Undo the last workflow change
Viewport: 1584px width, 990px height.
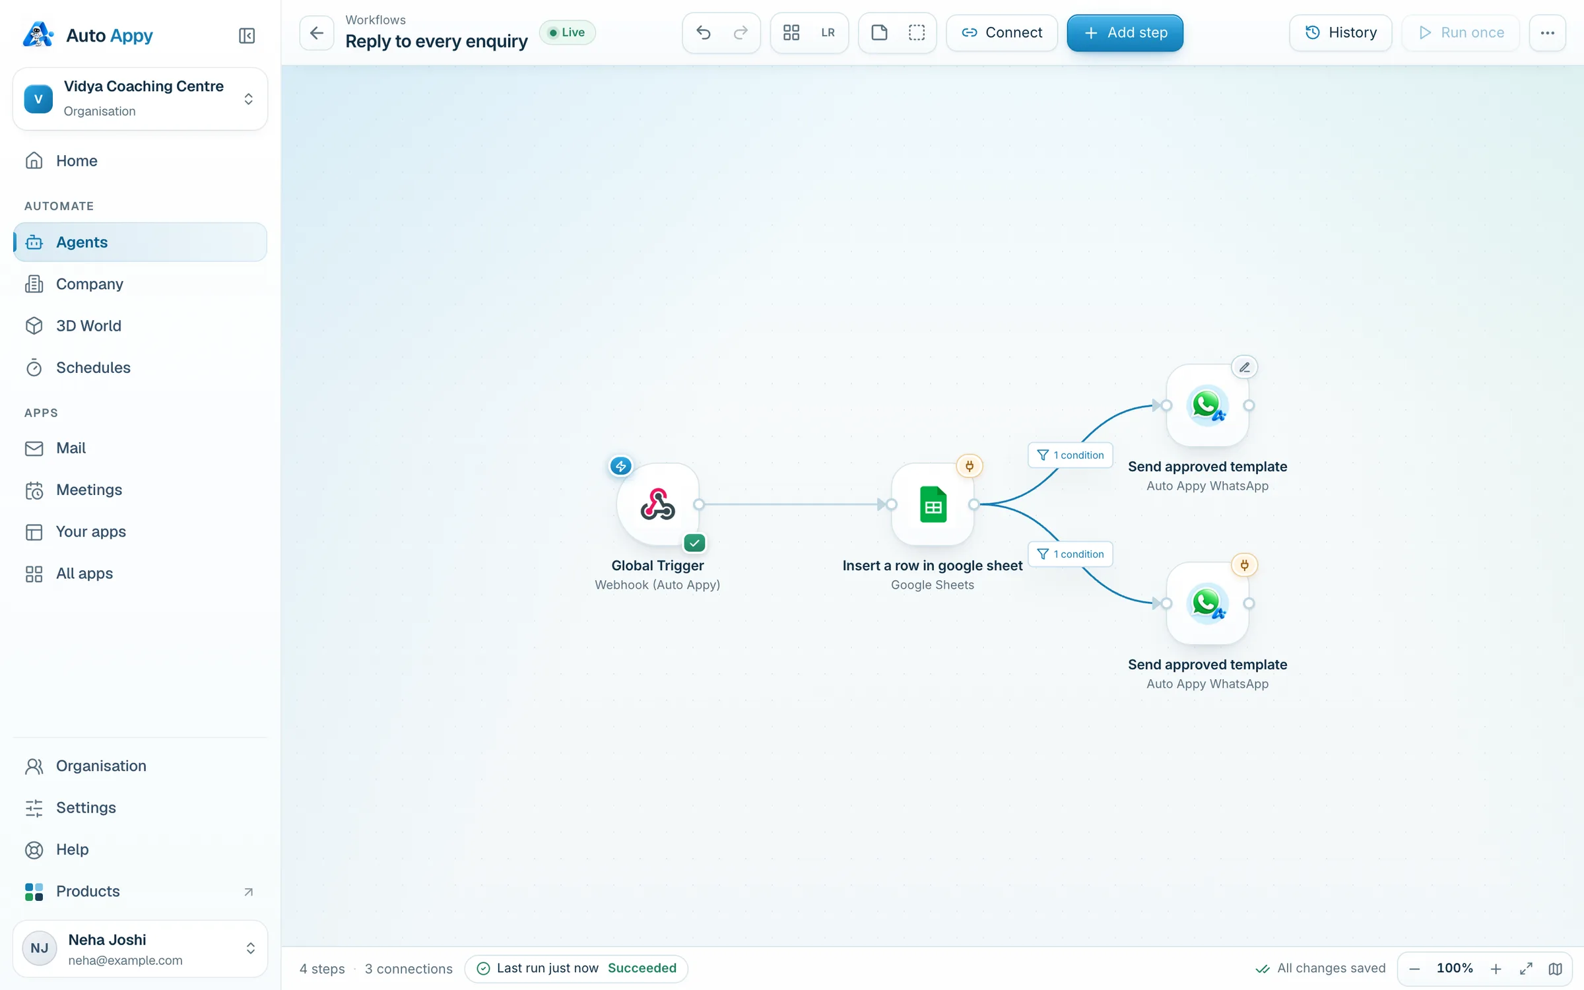click(704, 33)
